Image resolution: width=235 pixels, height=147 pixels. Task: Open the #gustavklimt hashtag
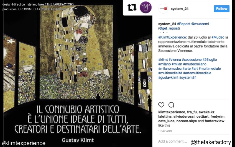tap(168, 77)
